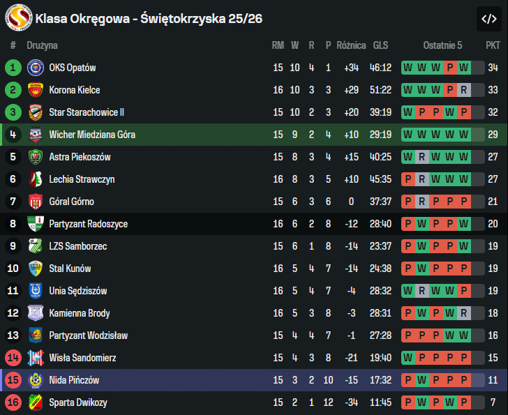The width and height of the screenshot is (508, 415).
Task: Click Korona Kielce's grey R result badge
Action: [x=464, y=90]
